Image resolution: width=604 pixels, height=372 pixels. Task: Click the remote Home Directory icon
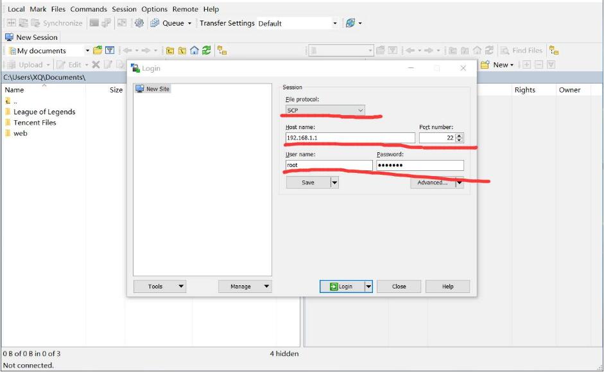point(478,51)
